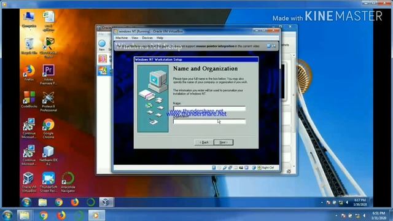
Task: Click the Right Ctrl host key label
Action: pyautogui.click(x=268, y=168)
